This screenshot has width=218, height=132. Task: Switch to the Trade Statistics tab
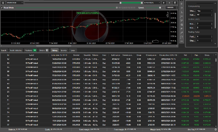point(16,50)
